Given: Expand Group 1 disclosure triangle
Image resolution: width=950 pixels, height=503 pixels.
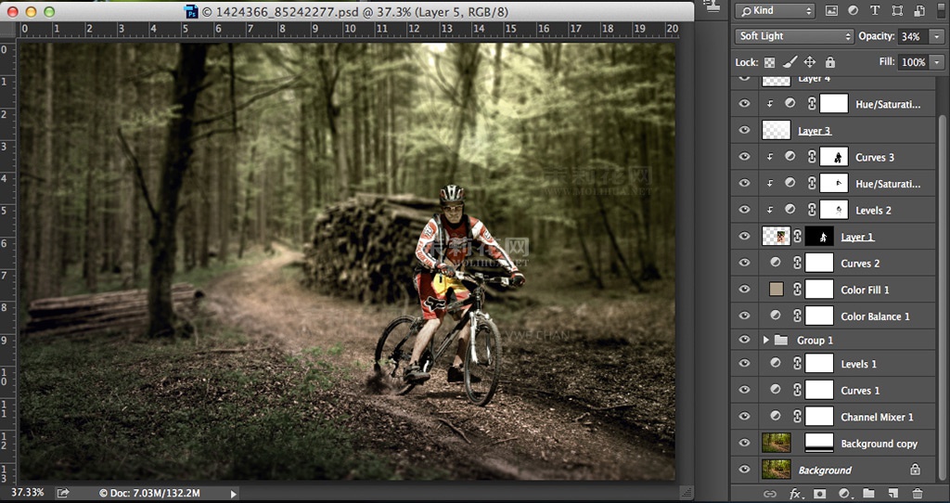Looking at the screenshot, I should click(x=765, y=340).
